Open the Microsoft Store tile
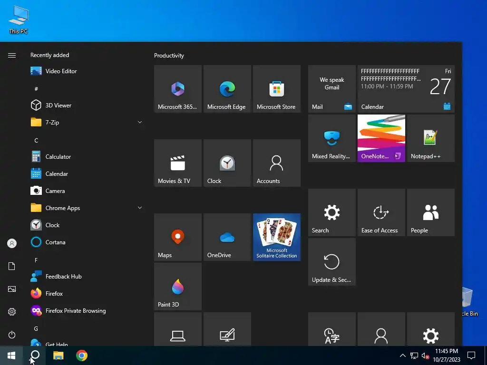Viewport: 487px width, 365px height. coord(277,89)
